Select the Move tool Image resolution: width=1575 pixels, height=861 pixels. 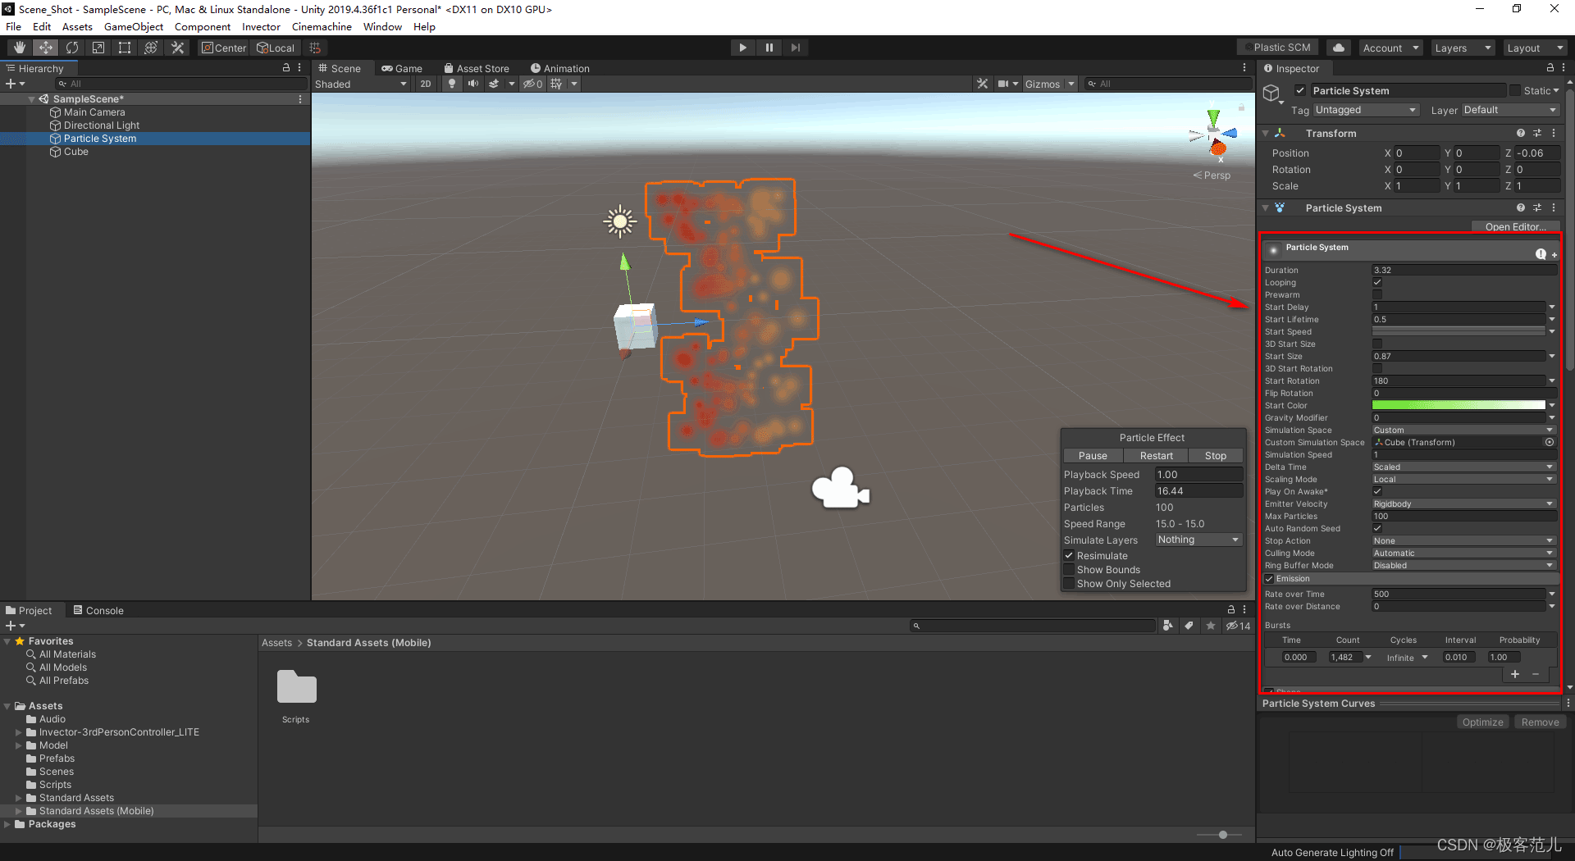[46, 48]
